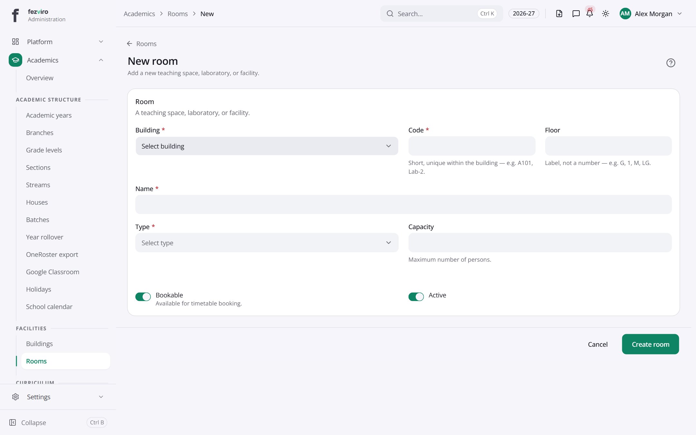Click the Academics graduation cap icon

[x=15, y=60]
